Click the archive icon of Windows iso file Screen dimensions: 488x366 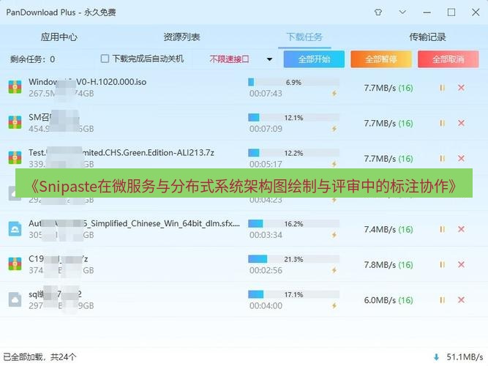click(15, 87)
